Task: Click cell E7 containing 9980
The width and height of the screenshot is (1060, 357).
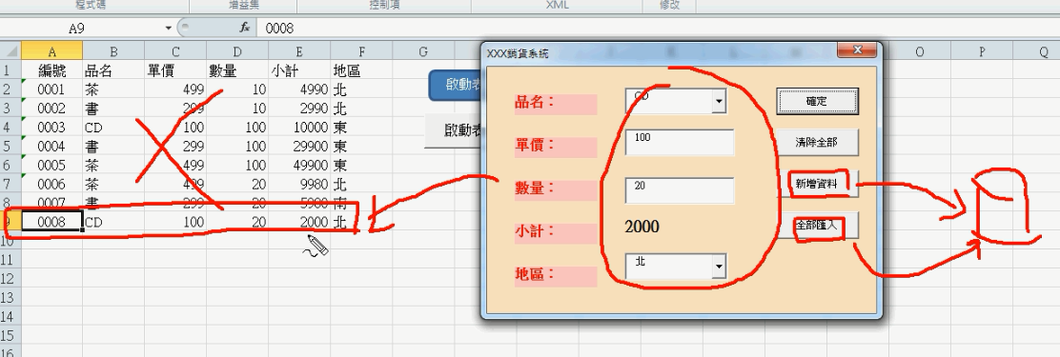Action: pos(299,184)
